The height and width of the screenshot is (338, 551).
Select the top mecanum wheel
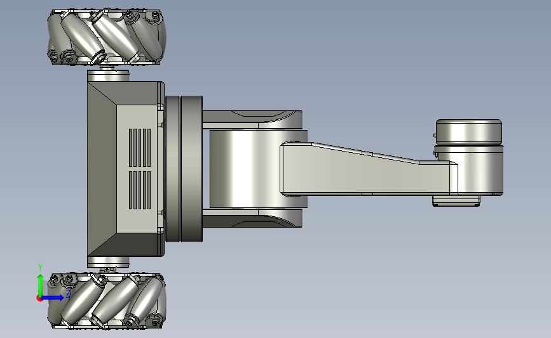(x=107, y=37)
